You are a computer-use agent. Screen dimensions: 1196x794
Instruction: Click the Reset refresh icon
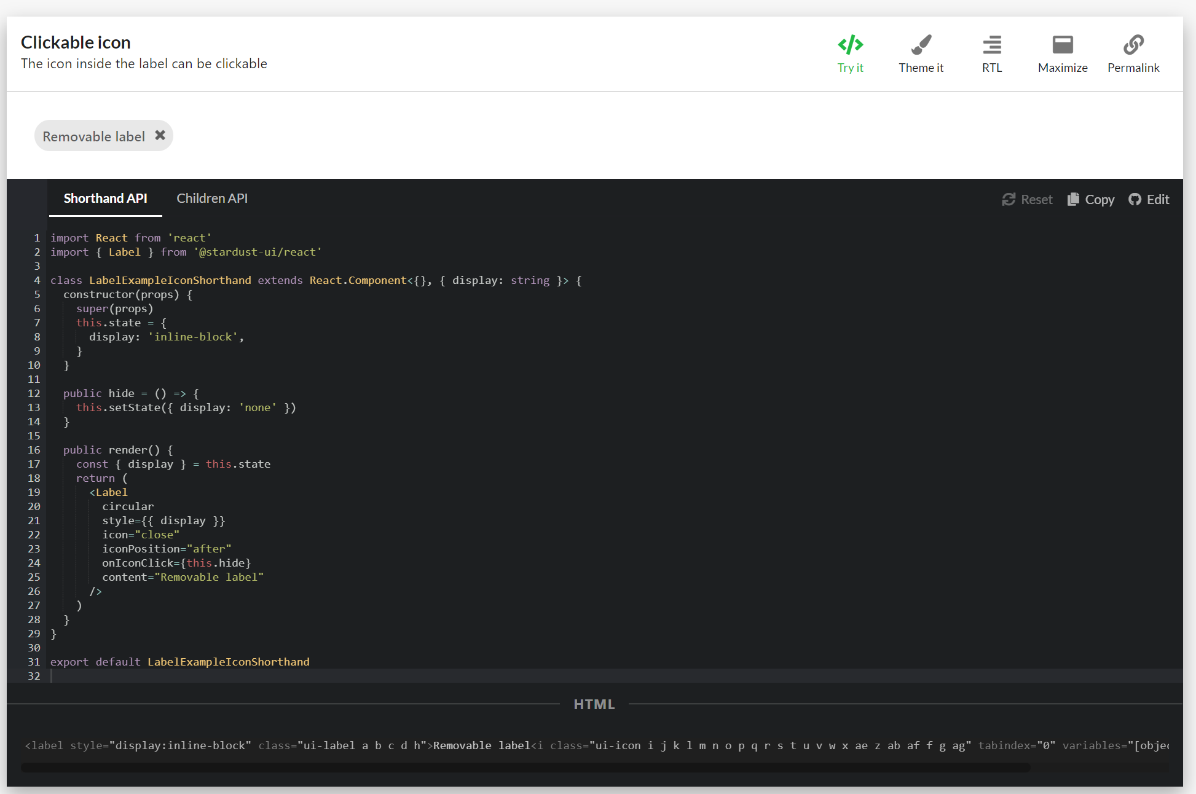pyautogui.click(x=1008, y=199)
